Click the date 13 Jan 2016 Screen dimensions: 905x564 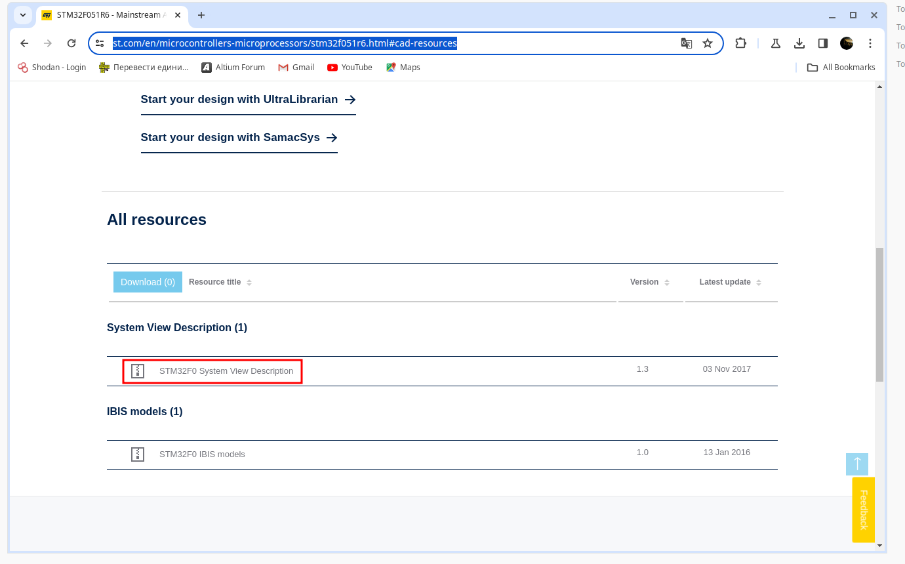727,453
